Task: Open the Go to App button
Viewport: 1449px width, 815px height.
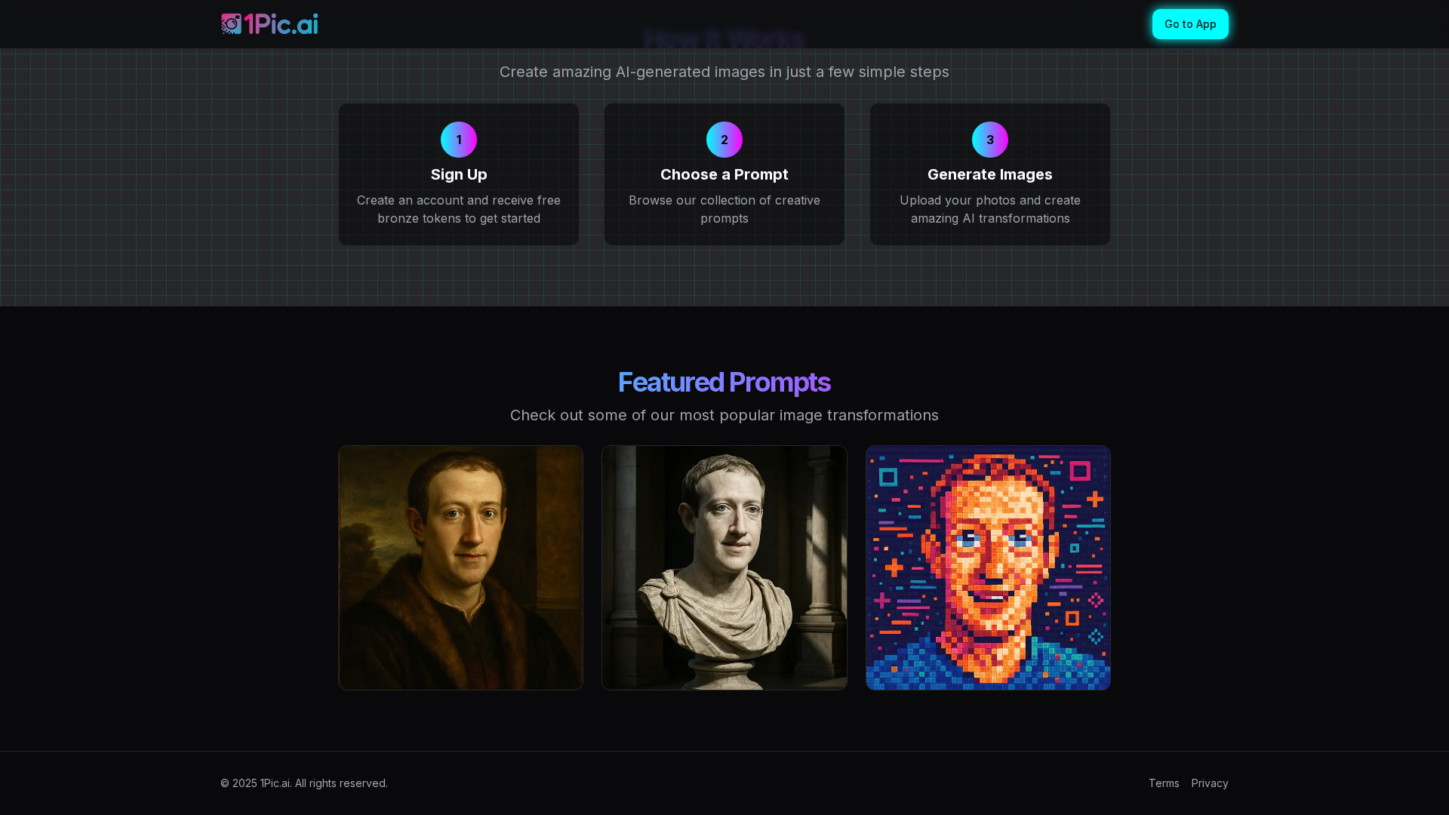Action: tap(1190, 23)
